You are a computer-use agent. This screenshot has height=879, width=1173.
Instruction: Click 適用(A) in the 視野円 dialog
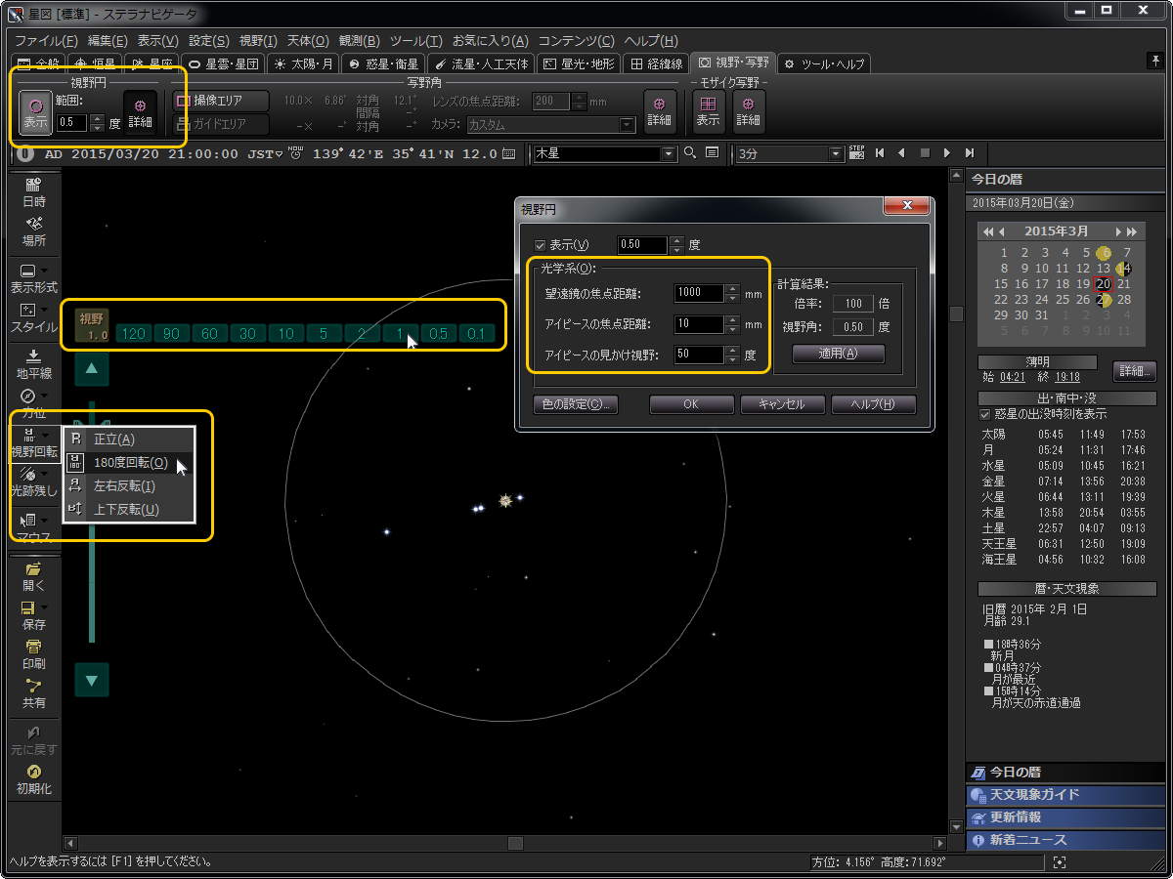point(838,354)
